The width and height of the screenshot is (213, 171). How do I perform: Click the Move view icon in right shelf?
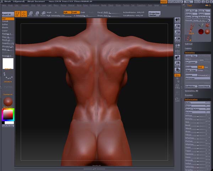click(177, 58)
